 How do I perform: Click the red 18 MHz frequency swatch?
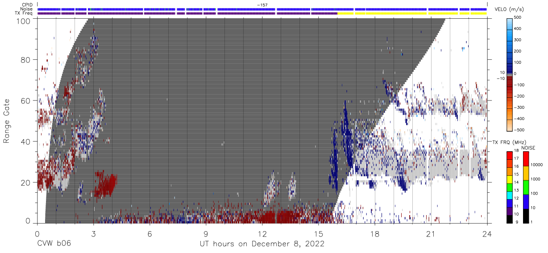[x=510, y=155]
